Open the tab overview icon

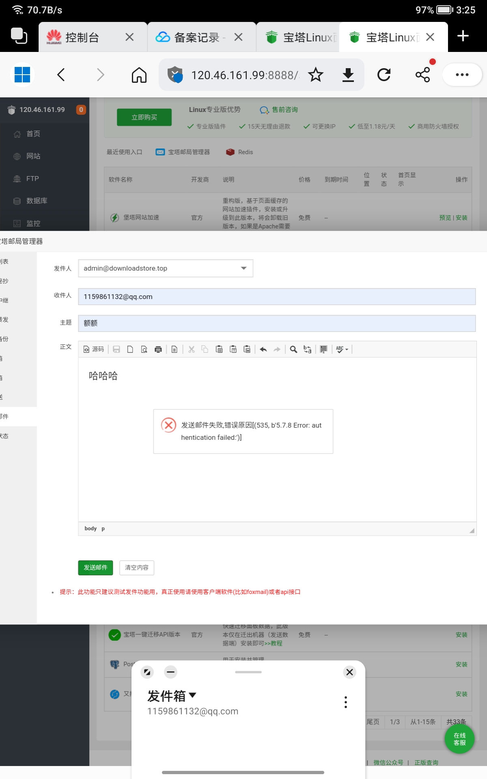coord(19,36)
